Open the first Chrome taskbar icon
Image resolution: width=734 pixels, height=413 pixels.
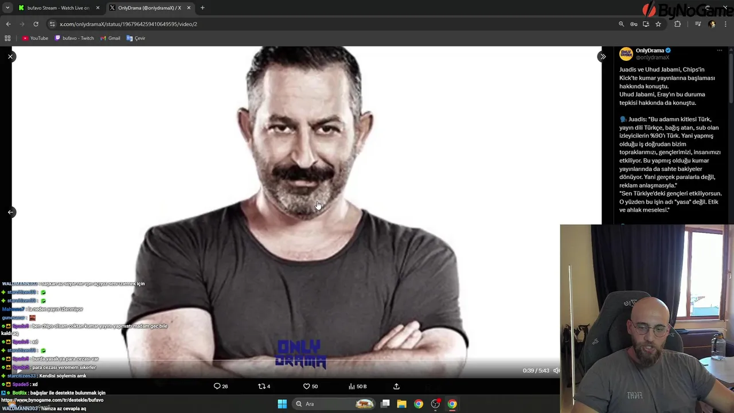click(419, 404)
